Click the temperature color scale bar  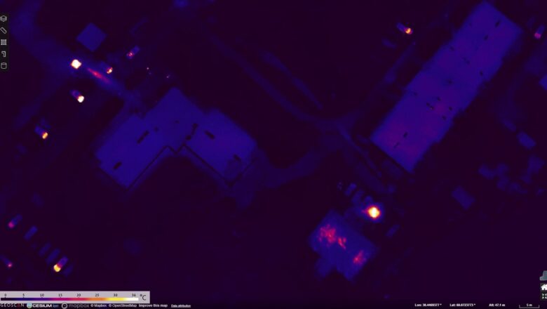pyautogui.click(x=70, y=298)
